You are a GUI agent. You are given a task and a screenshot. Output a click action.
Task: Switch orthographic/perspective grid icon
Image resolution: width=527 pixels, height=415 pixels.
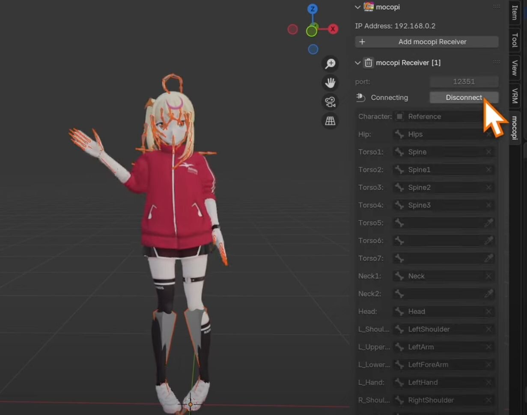[330, 121]
